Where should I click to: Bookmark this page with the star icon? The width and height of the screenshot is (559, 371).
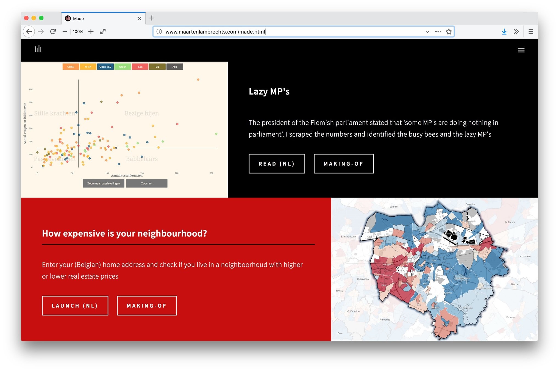click(x=449, y=32)
